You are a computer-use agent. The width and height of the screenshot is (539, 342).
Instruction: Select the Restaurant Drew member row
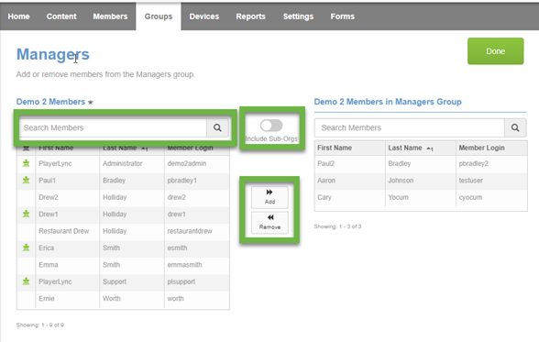pyautogui.click(x=123, y=231)
